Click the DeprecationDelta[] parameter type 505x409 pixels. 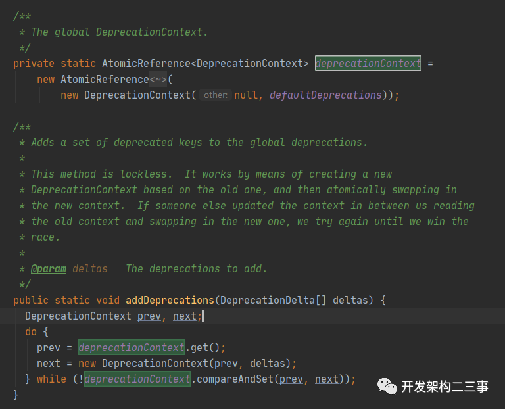[x=274, y=301]
